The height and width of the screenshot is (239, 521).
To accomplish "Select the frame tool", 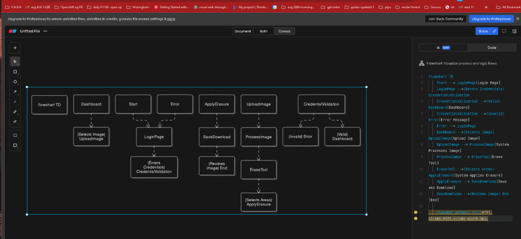I will tap(15, 135).
